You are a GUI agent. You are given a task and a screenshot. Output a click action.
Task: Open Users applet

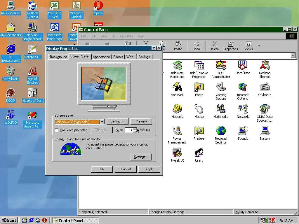[199, 155]
